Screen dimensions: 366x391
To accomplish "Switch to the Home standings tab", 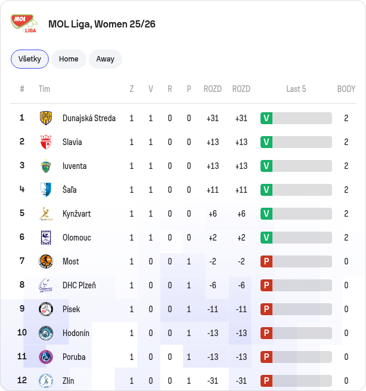I will click(69, 59).
